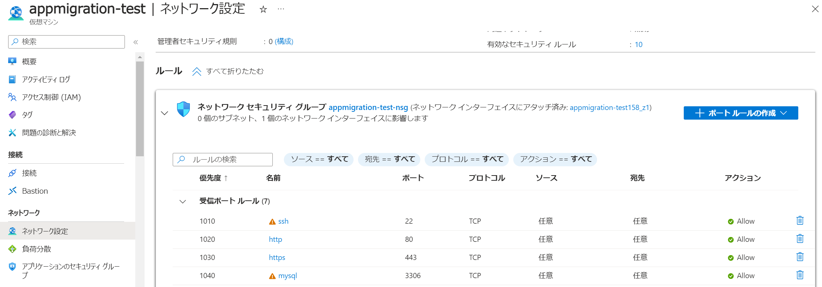
Task: Open the ssh rule link
Action: 284,221
